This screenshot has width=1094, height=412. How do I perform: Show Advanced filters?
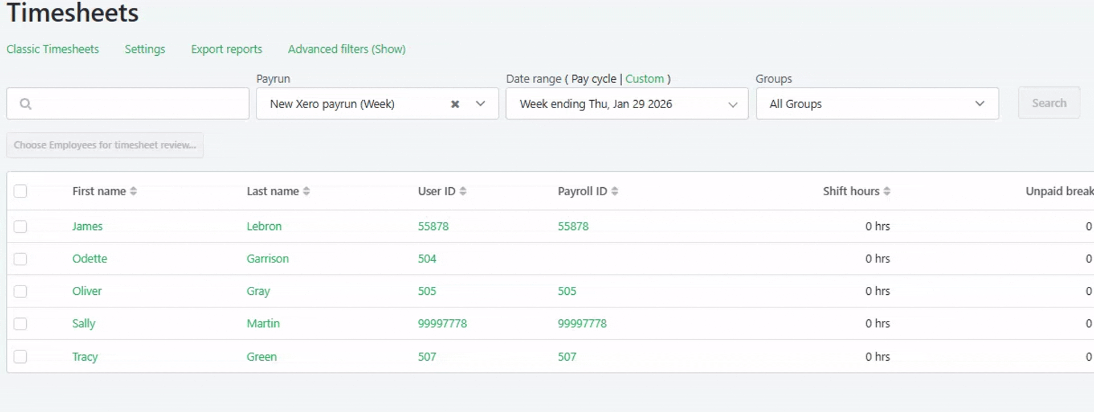[x=346, y=50]
